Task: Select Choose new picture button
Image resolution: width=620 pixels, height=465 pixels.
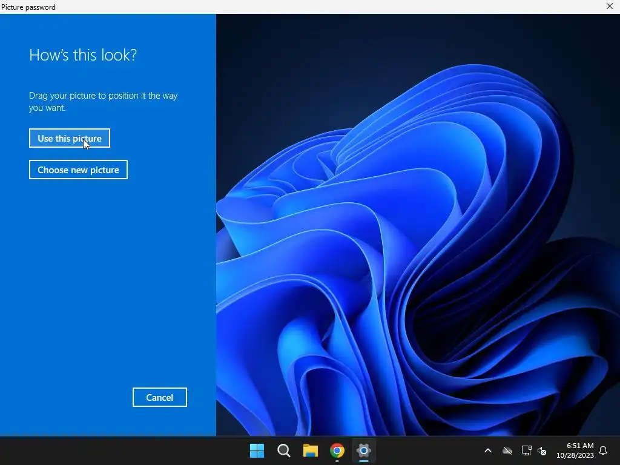Action: click(78, 170)
